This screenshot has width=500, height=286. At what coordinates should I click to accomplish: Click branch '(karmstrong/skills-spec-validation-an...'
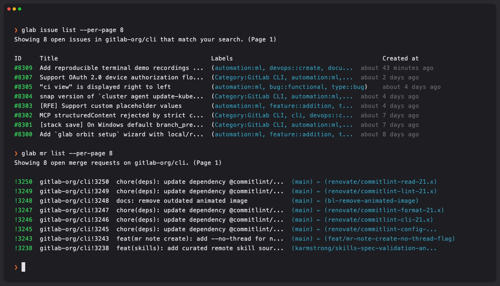click(x=364, y=248)
